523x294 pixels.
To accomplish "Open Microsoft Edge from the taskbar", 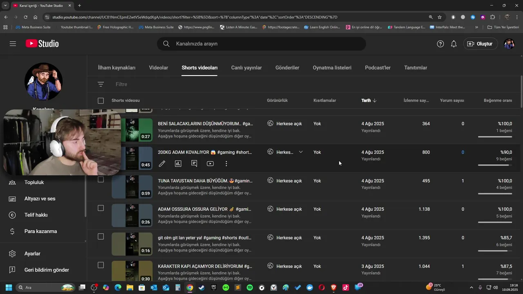I will 118,287.
